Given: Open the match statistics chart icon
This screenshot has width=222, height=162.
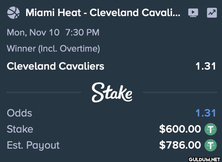Looking at the screenshot, I should 212,13.
